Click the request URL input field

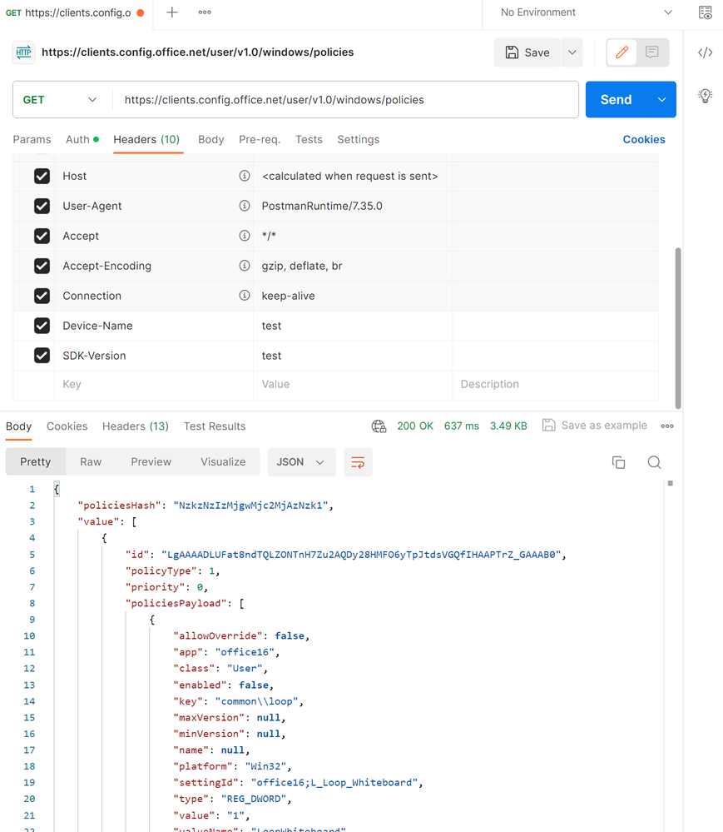345,100
